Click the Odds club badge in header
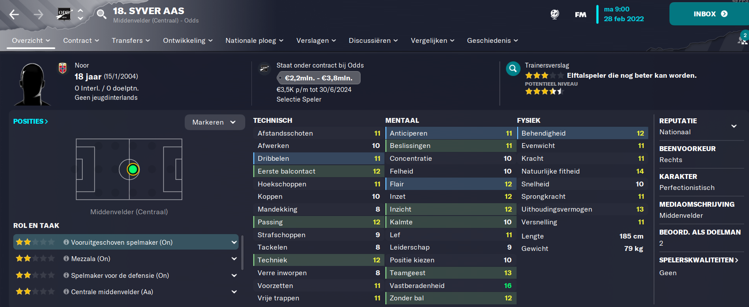 65,14
